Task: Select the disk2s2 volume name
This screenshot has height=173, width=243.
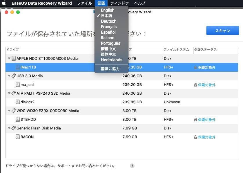Action: click(28, 102)
